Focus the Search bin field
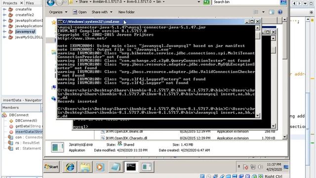The image size is (316, 178). 246,2
